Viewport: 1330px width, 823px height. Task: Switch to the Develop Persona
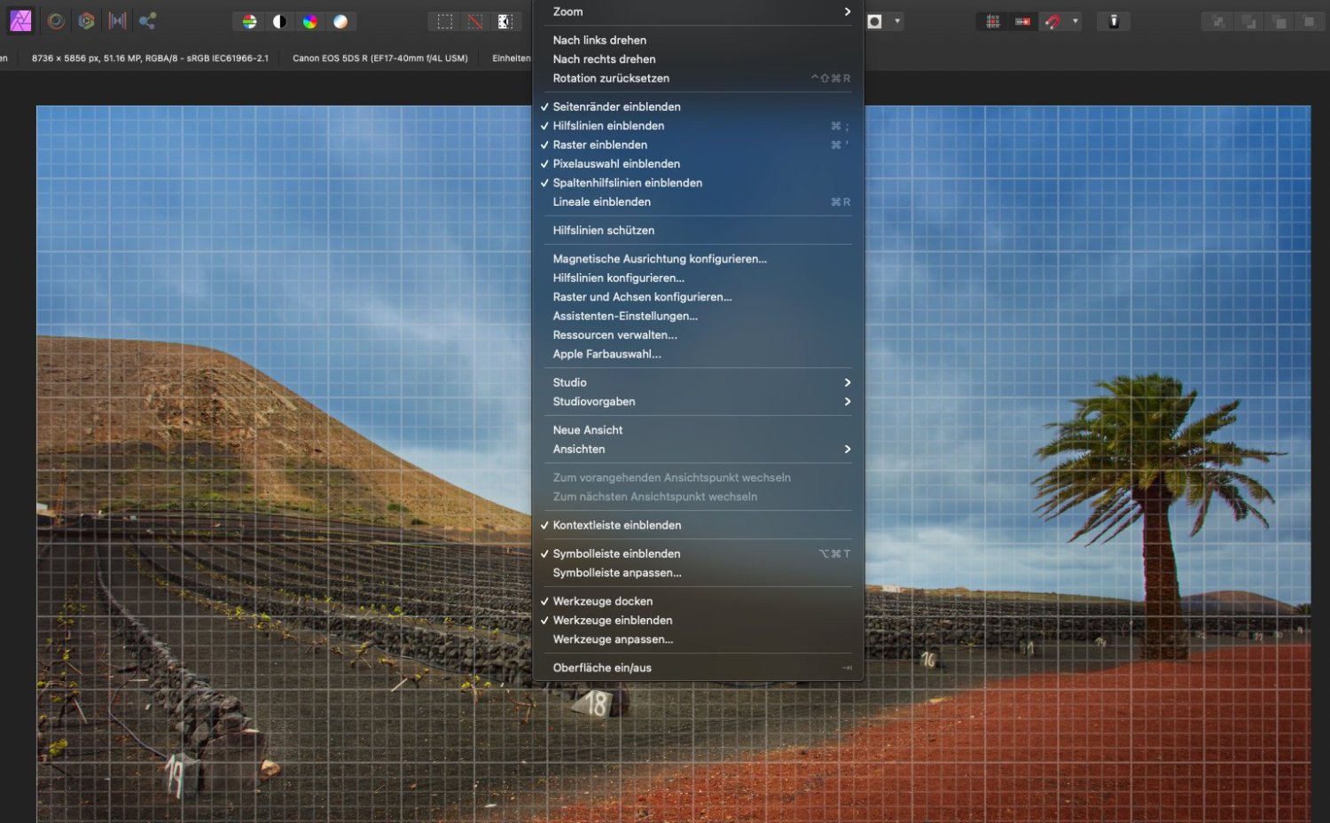pos(55,20)
